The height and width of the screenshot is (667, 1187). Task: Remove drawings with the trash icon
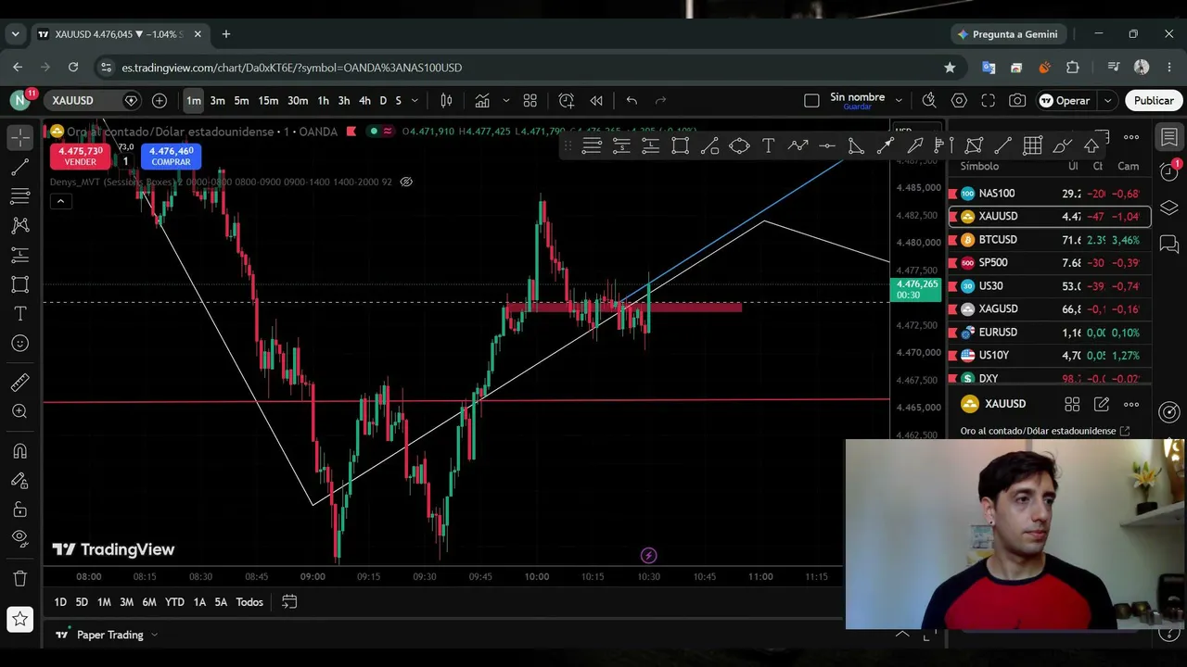pos(20,579)
